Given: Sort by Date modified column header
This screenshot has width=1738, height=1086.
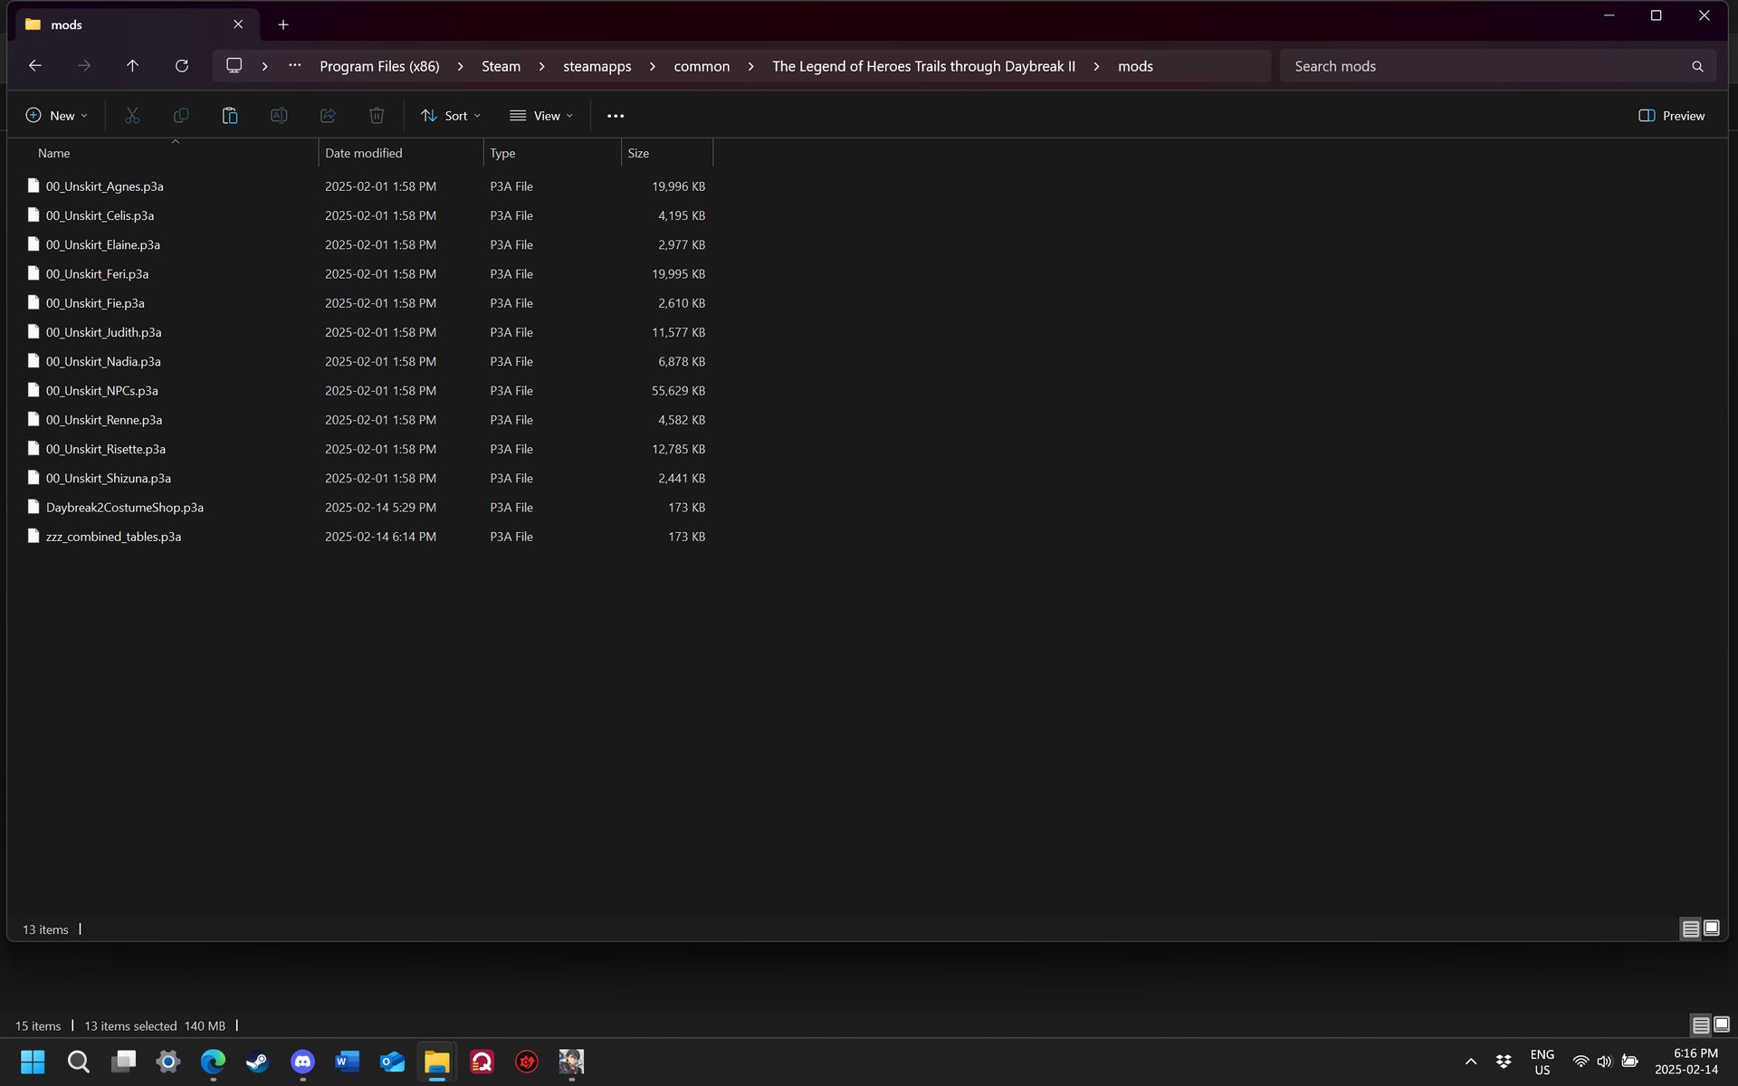Looking at the screenshot, I should pyautogui.click(x=401, y=153).
